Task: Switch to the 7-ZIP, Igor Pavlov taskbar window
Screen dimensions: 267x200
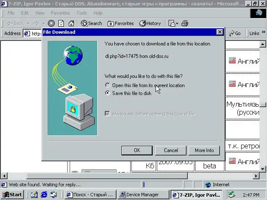Action: click(x=196, y=195)
